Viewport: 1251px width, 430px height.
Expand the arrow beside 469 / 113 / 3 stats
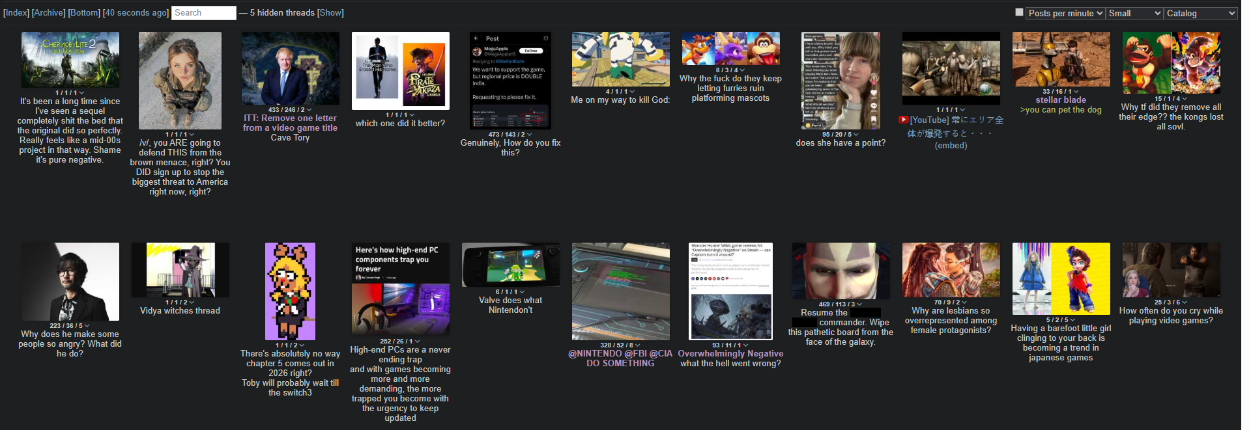click(859, 304)
